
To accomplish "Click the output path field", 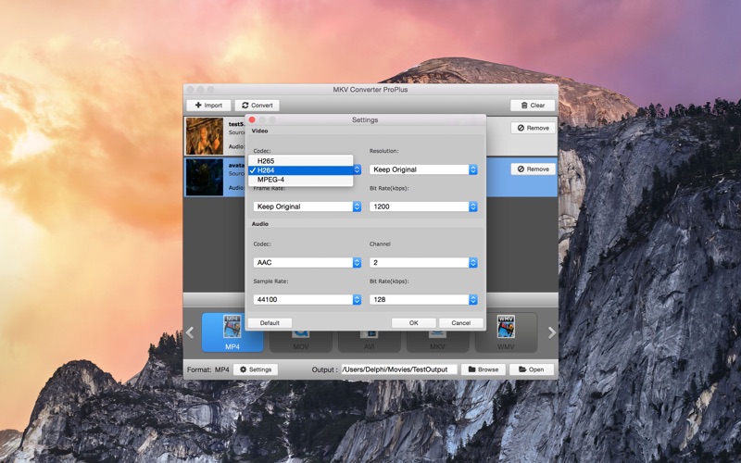I will pos(399,369).
